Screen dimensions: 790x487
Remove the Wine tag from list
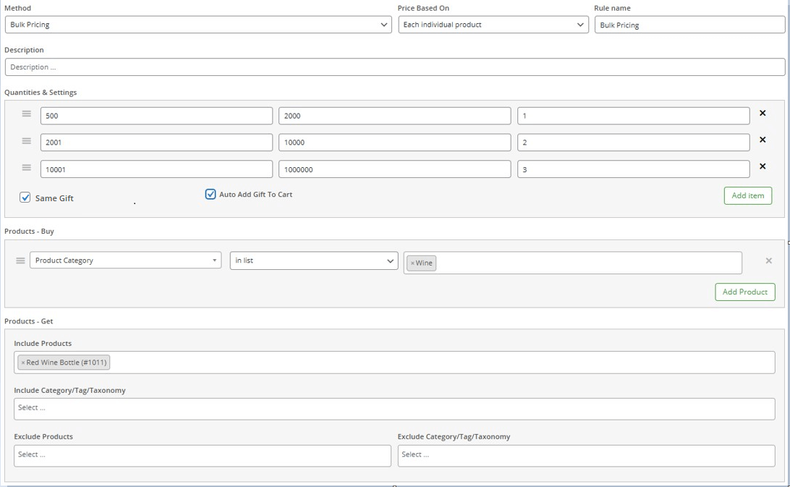tap(412, 263)
